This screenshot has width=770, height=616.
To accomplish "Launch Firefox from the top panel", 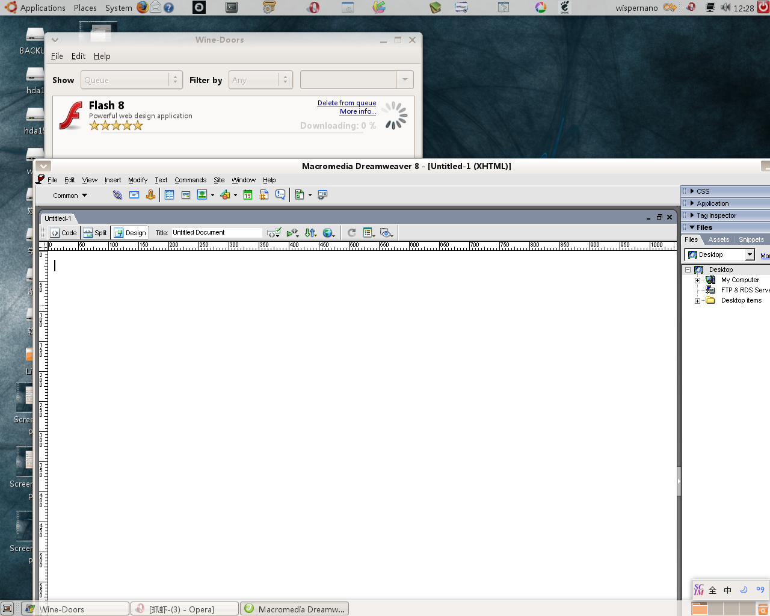I will click(x=142, y=7).
